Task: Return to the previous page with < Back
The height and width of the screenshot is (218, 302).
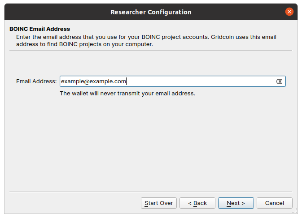Action: (x=197, y=203)
